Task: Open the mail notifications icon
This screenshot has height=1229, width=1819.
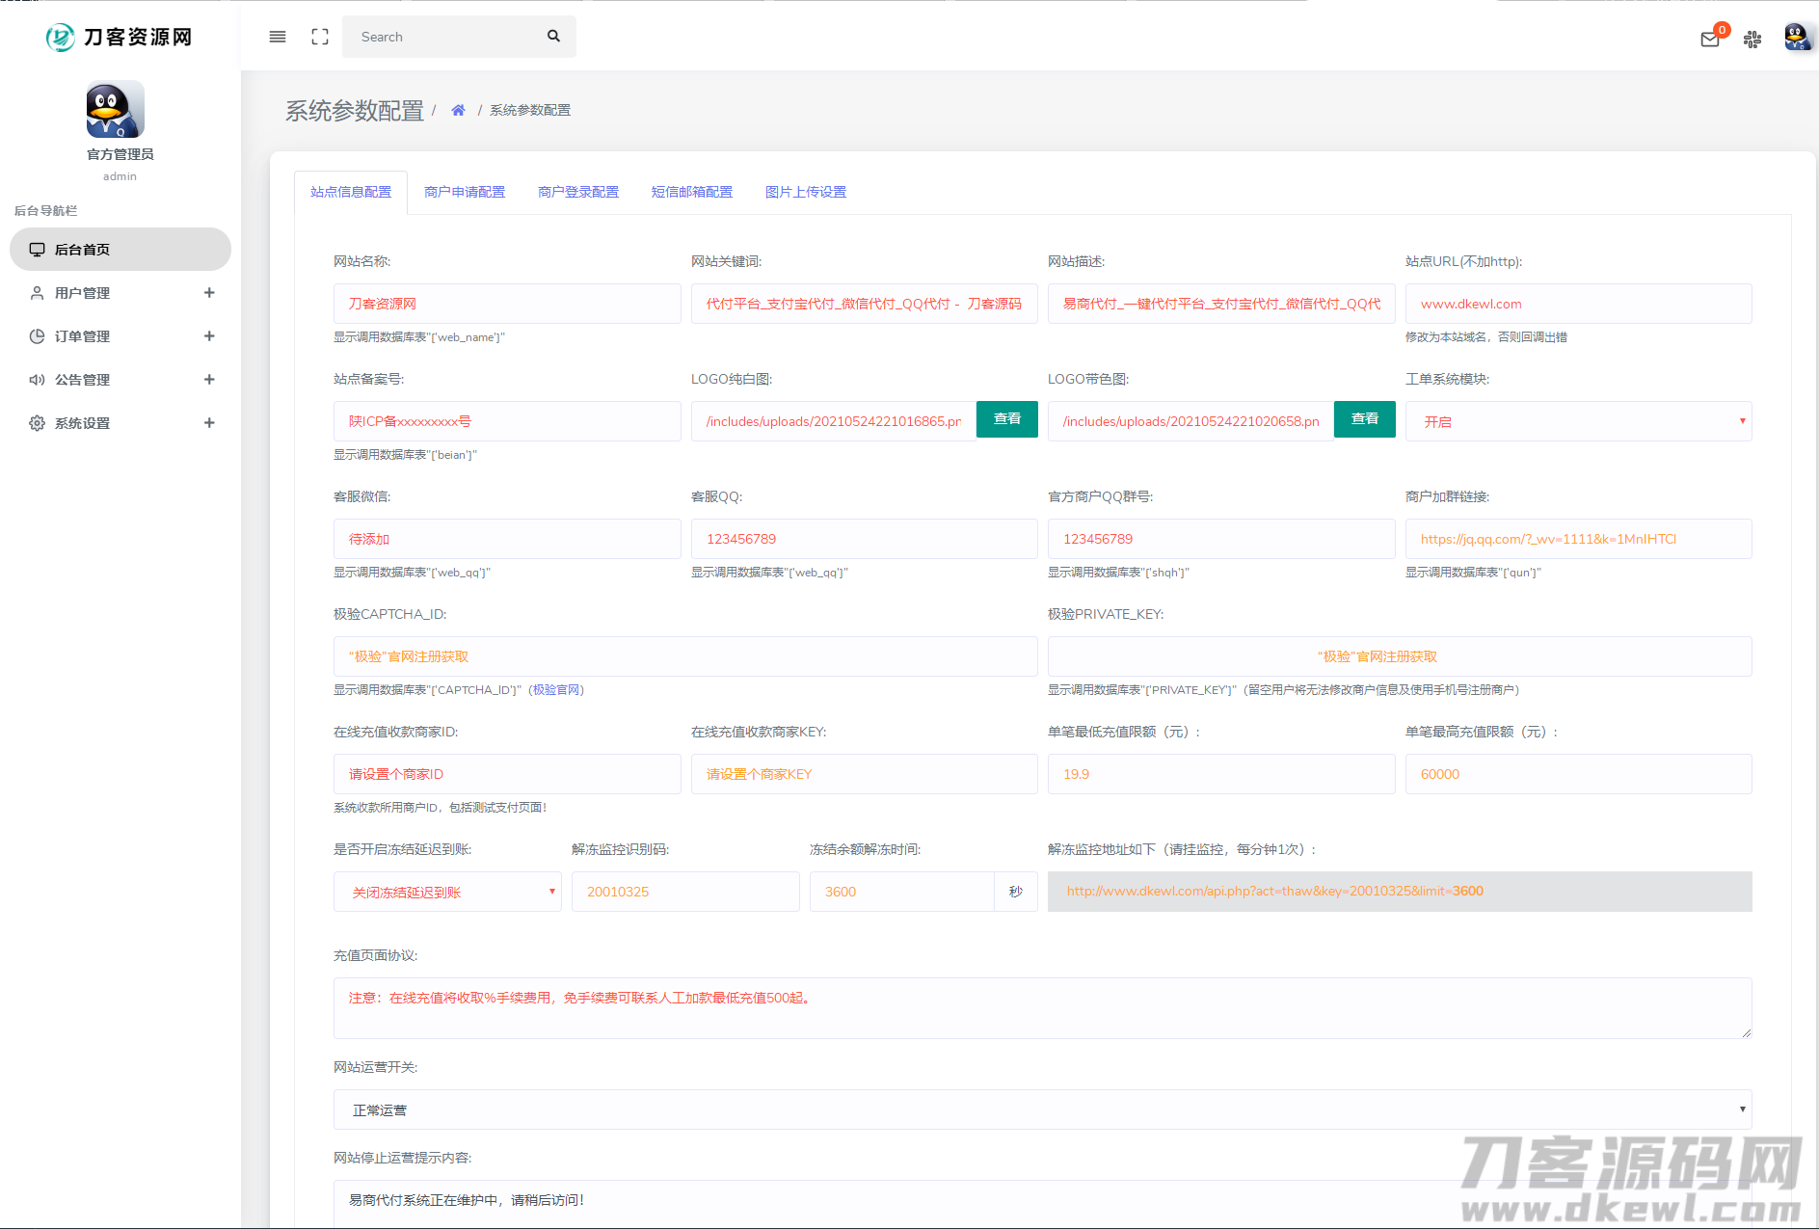Action: (x=1710, y=40)
